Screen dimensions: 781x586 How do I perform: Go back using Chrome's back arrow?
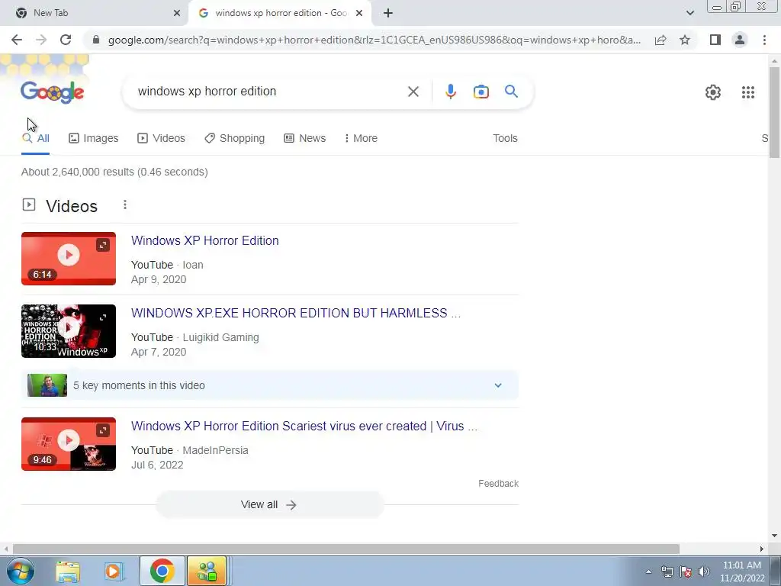(x=17, y=40)
